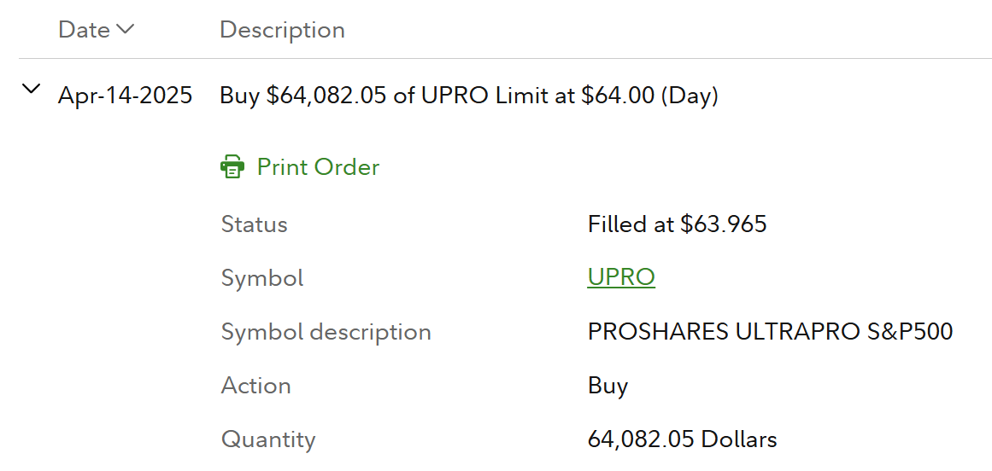
Task: Click the 64,082.05 Dollars quantity value
Action: click(x=682, y=439)
